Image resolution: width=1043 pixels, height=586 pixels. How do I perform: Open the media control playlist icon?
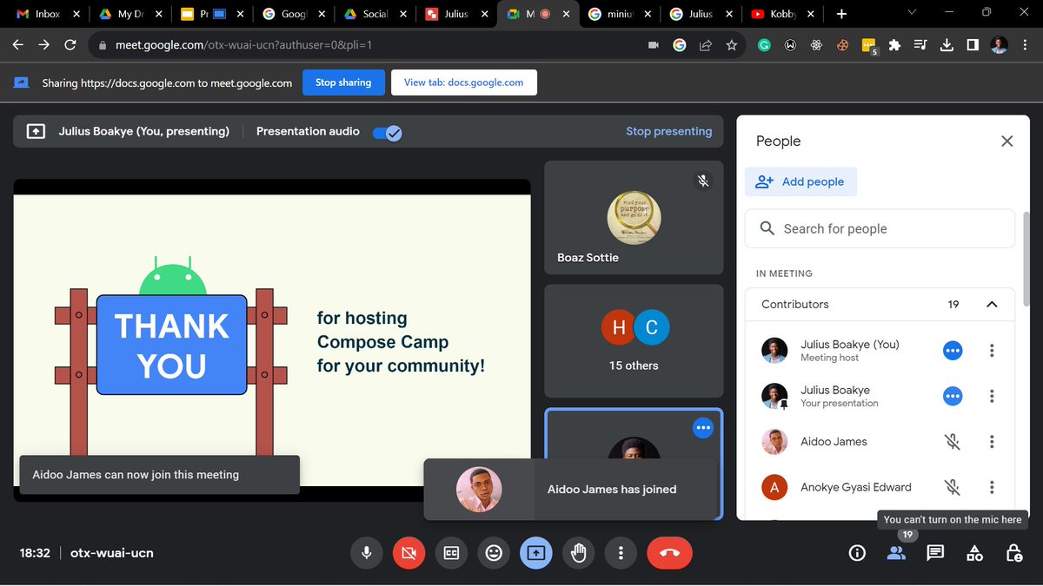pyautogui.click(x=920, y=45)
